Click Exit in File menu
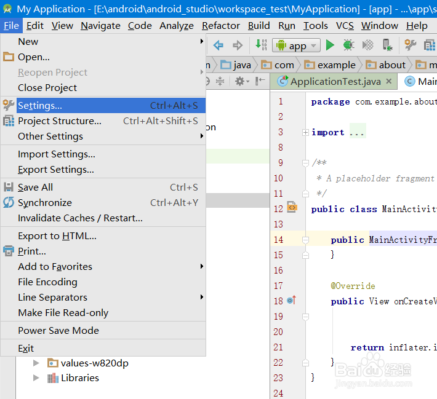This screenshot has width=437, height=399. tap(103, 349)
